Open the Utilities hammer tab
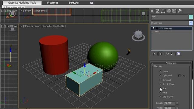This screenshot has width=194, height=109. click(179, 11)
